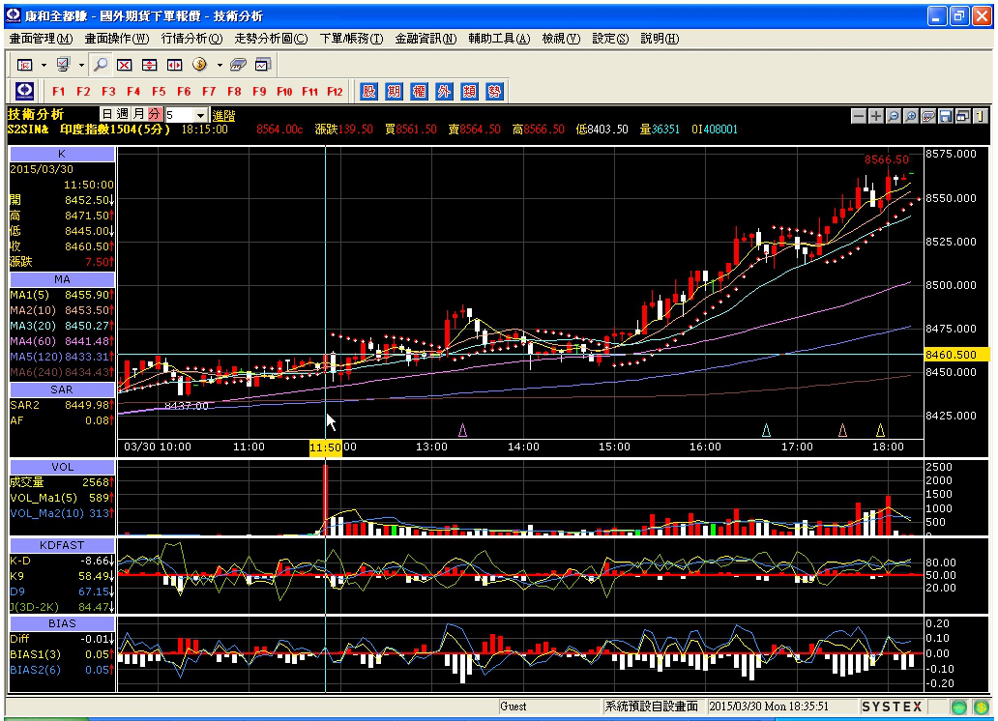Image resolution: width=998 pixels, height=721 pixels.
Task: Click the blue 股 stocks shortcut icon
Action: coord(368,91)
